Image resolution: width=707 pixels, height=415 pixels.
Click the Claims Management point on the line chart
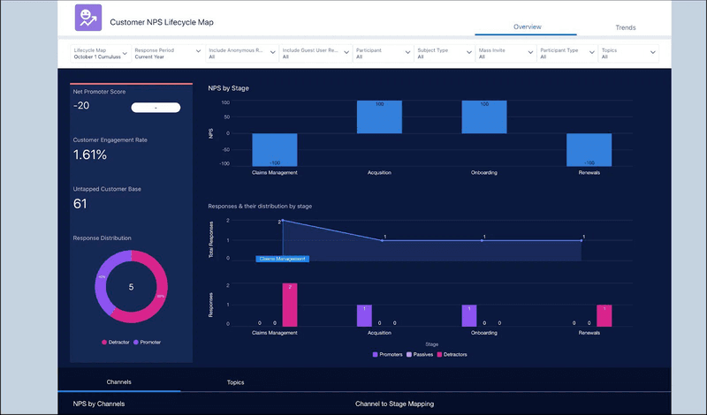(x=283, y=221)
